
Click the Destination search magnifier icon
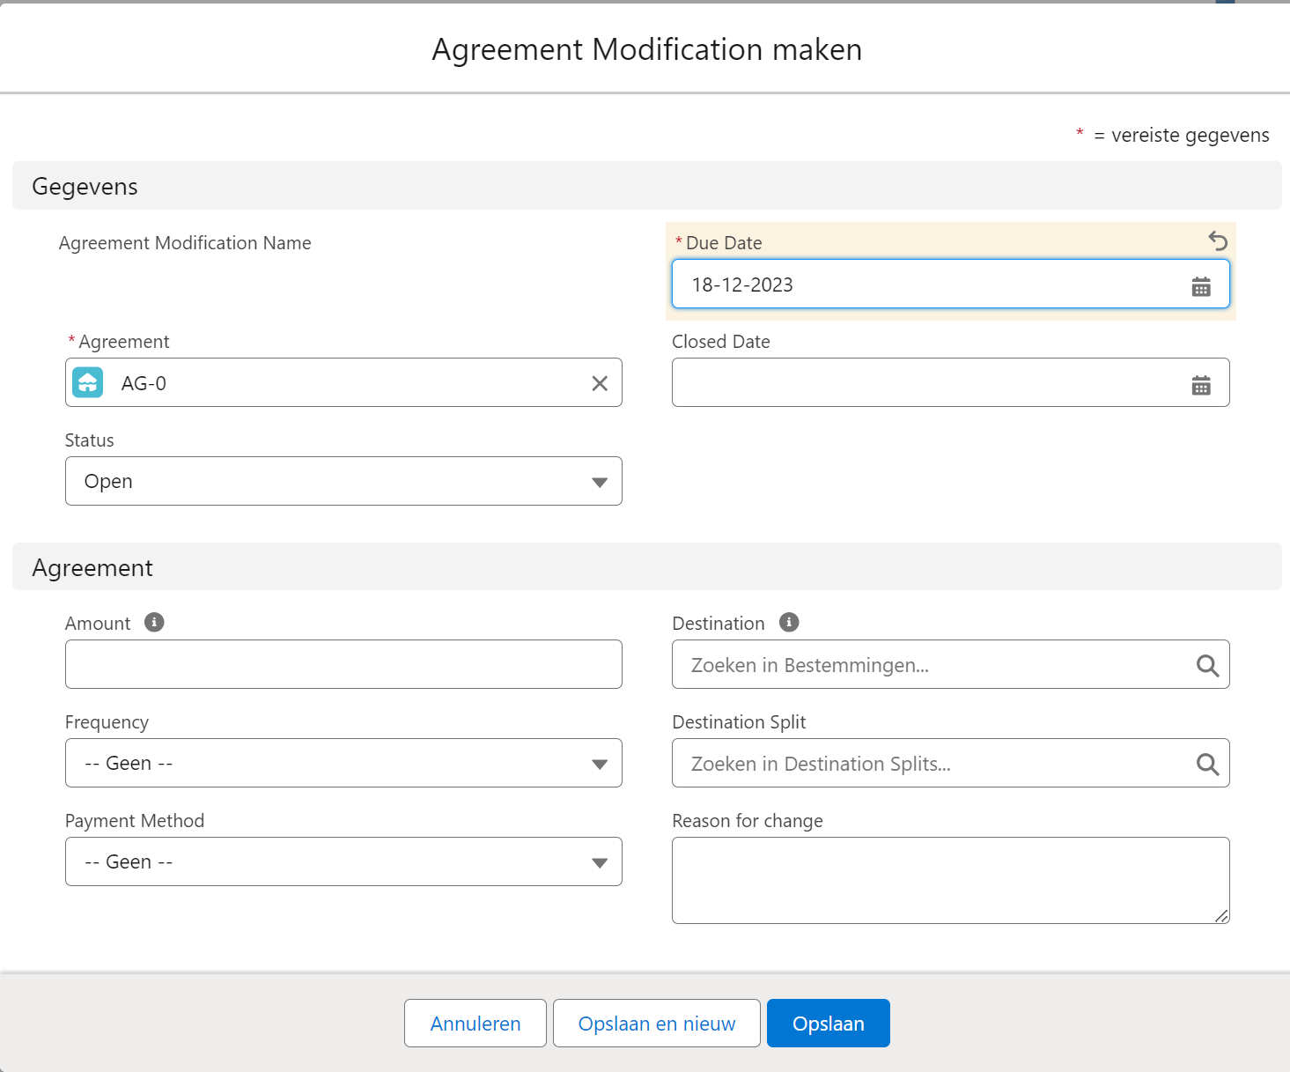pos(1207,666)
